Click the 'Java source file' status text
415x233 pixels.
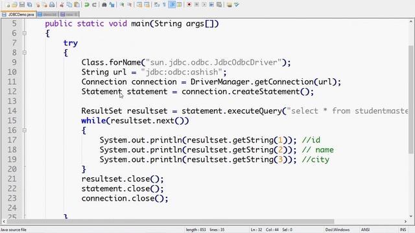[14, 230]
